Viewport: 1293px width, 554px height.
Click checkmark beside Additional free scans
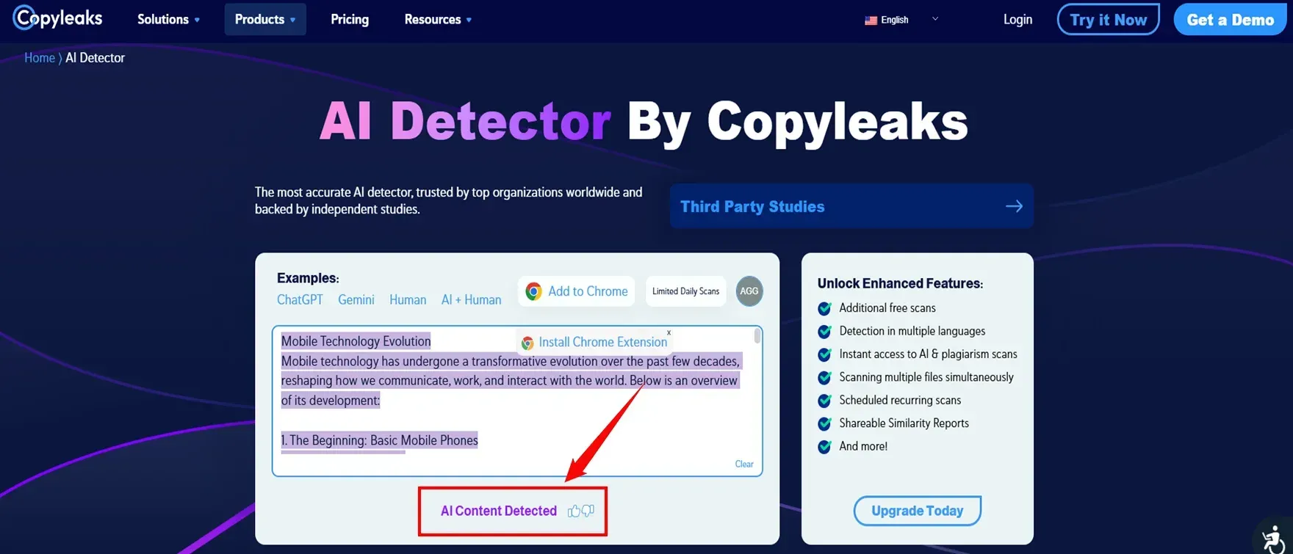[x=825, y=308]
